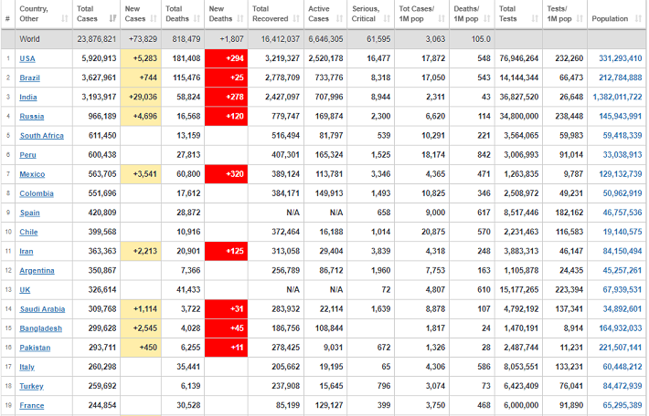Select UK total deaths 41,433 cell
649x416 pixels.
click(x=183, y=290)
